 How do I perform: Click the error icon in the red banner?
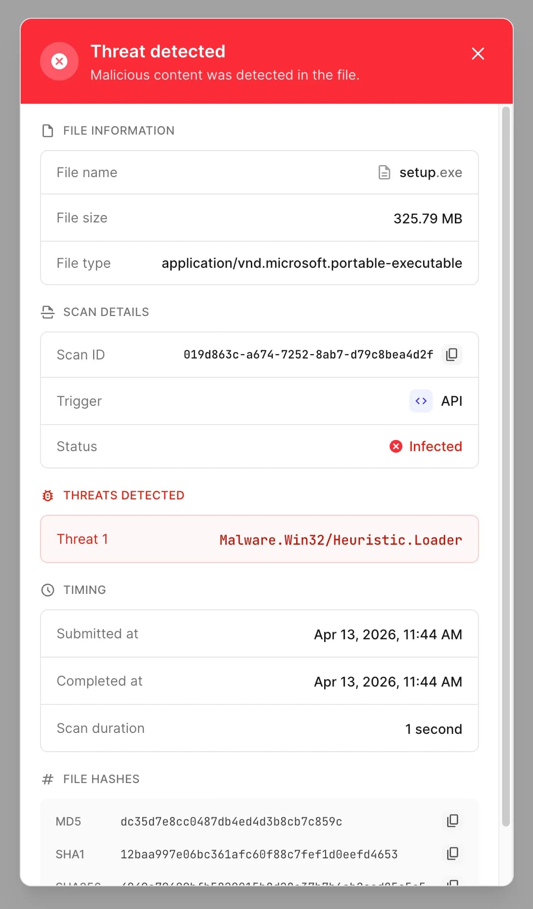(x=59, y=61)
